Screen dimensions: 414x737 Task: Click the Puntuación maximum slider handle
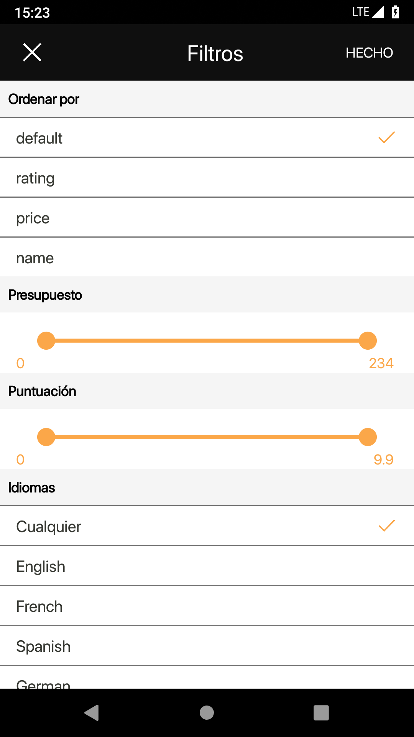pos(368,437)
